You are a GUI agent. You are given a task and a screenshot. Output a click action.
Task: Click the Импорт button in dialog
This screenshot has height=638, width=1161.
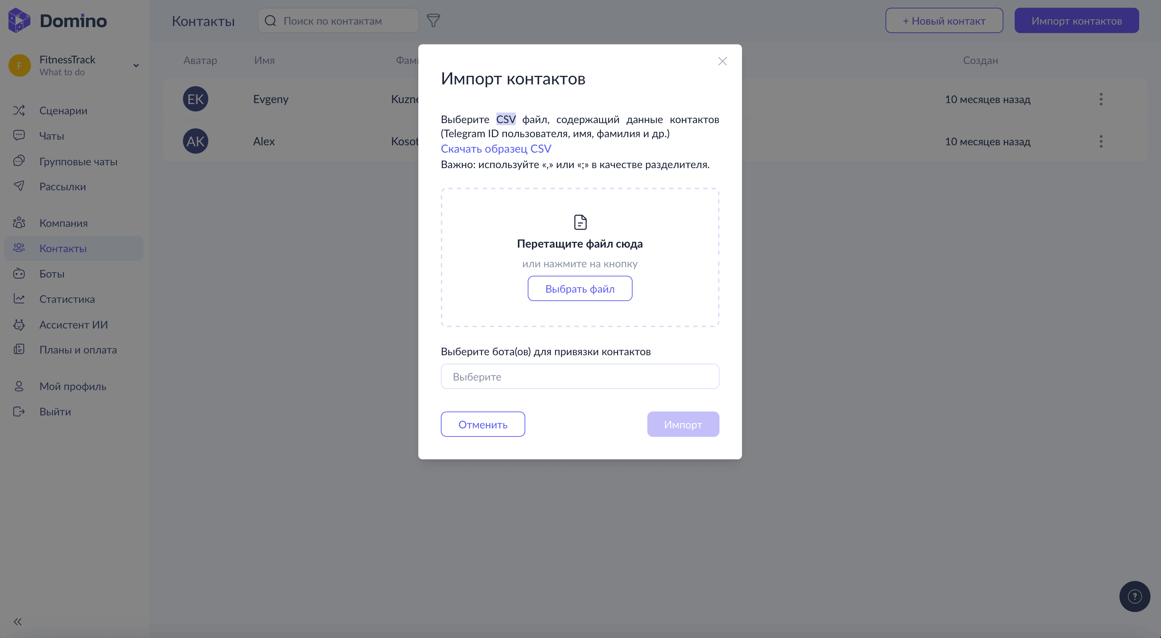point(683,424)
